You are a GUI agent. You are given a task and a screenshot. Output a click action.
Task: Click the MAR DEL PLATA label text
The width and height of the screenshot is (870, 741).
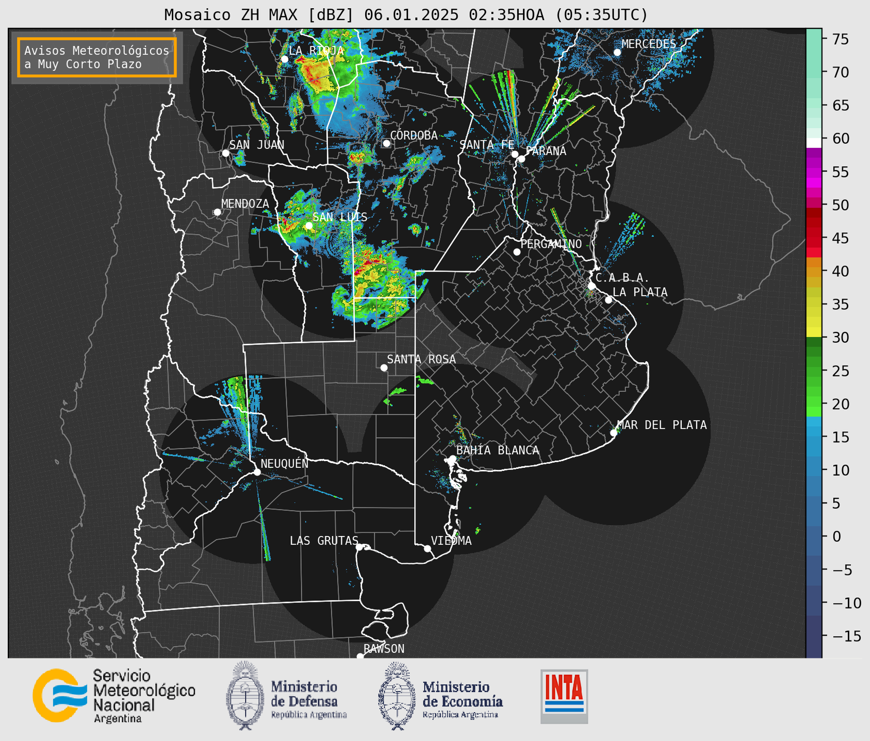[662, 425]
